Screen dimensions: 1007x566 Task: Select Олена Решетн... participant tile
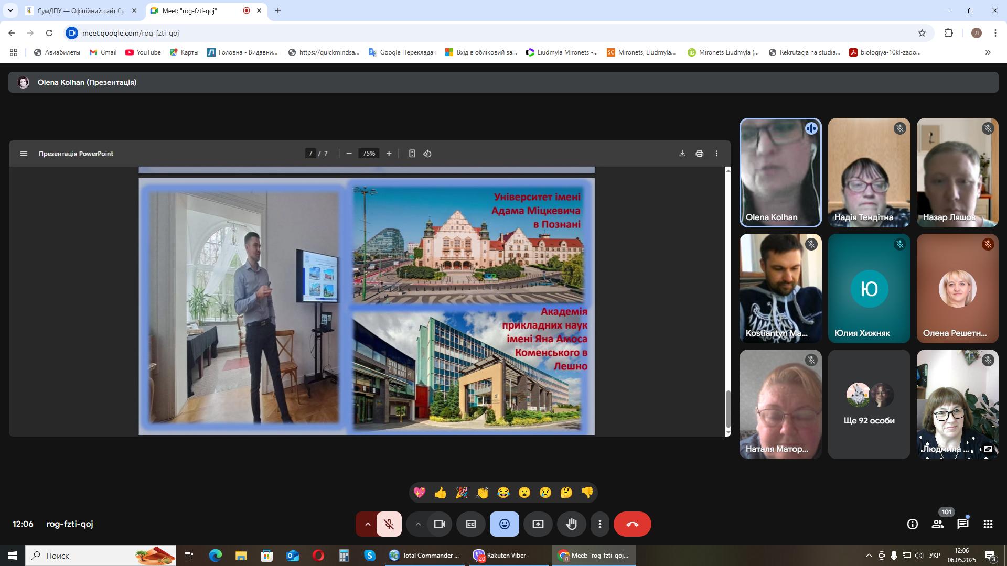[x=958, y=289]
